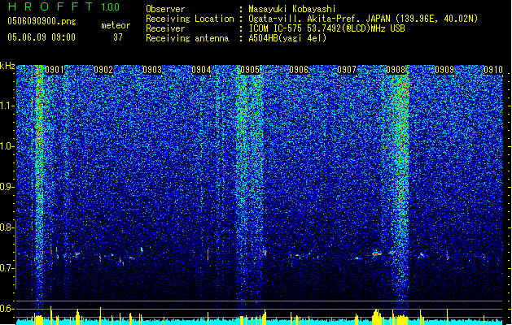The height and width of the screenshot is (325, 512).
Task: Click the vertical red echo line near 0904
Action: [208, 254]
